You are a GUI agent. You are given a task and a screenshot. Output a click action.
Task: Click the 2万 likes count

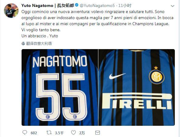pyautogui.click(x=82, y=133)
